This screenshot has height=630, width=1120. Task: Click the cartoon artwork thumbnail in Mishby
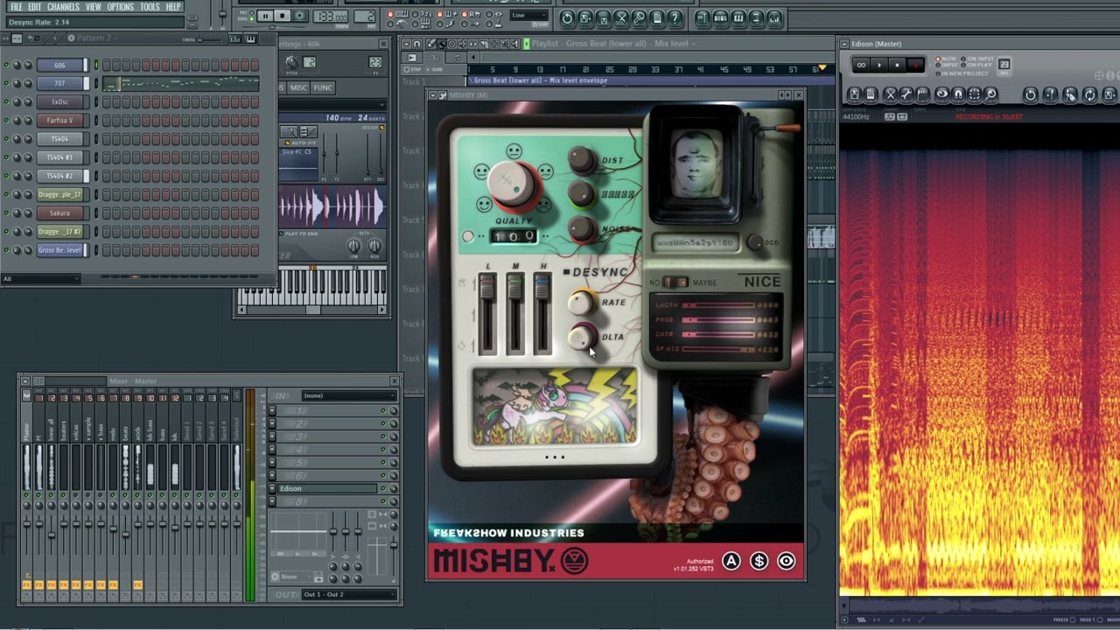[x=555, y=407]
